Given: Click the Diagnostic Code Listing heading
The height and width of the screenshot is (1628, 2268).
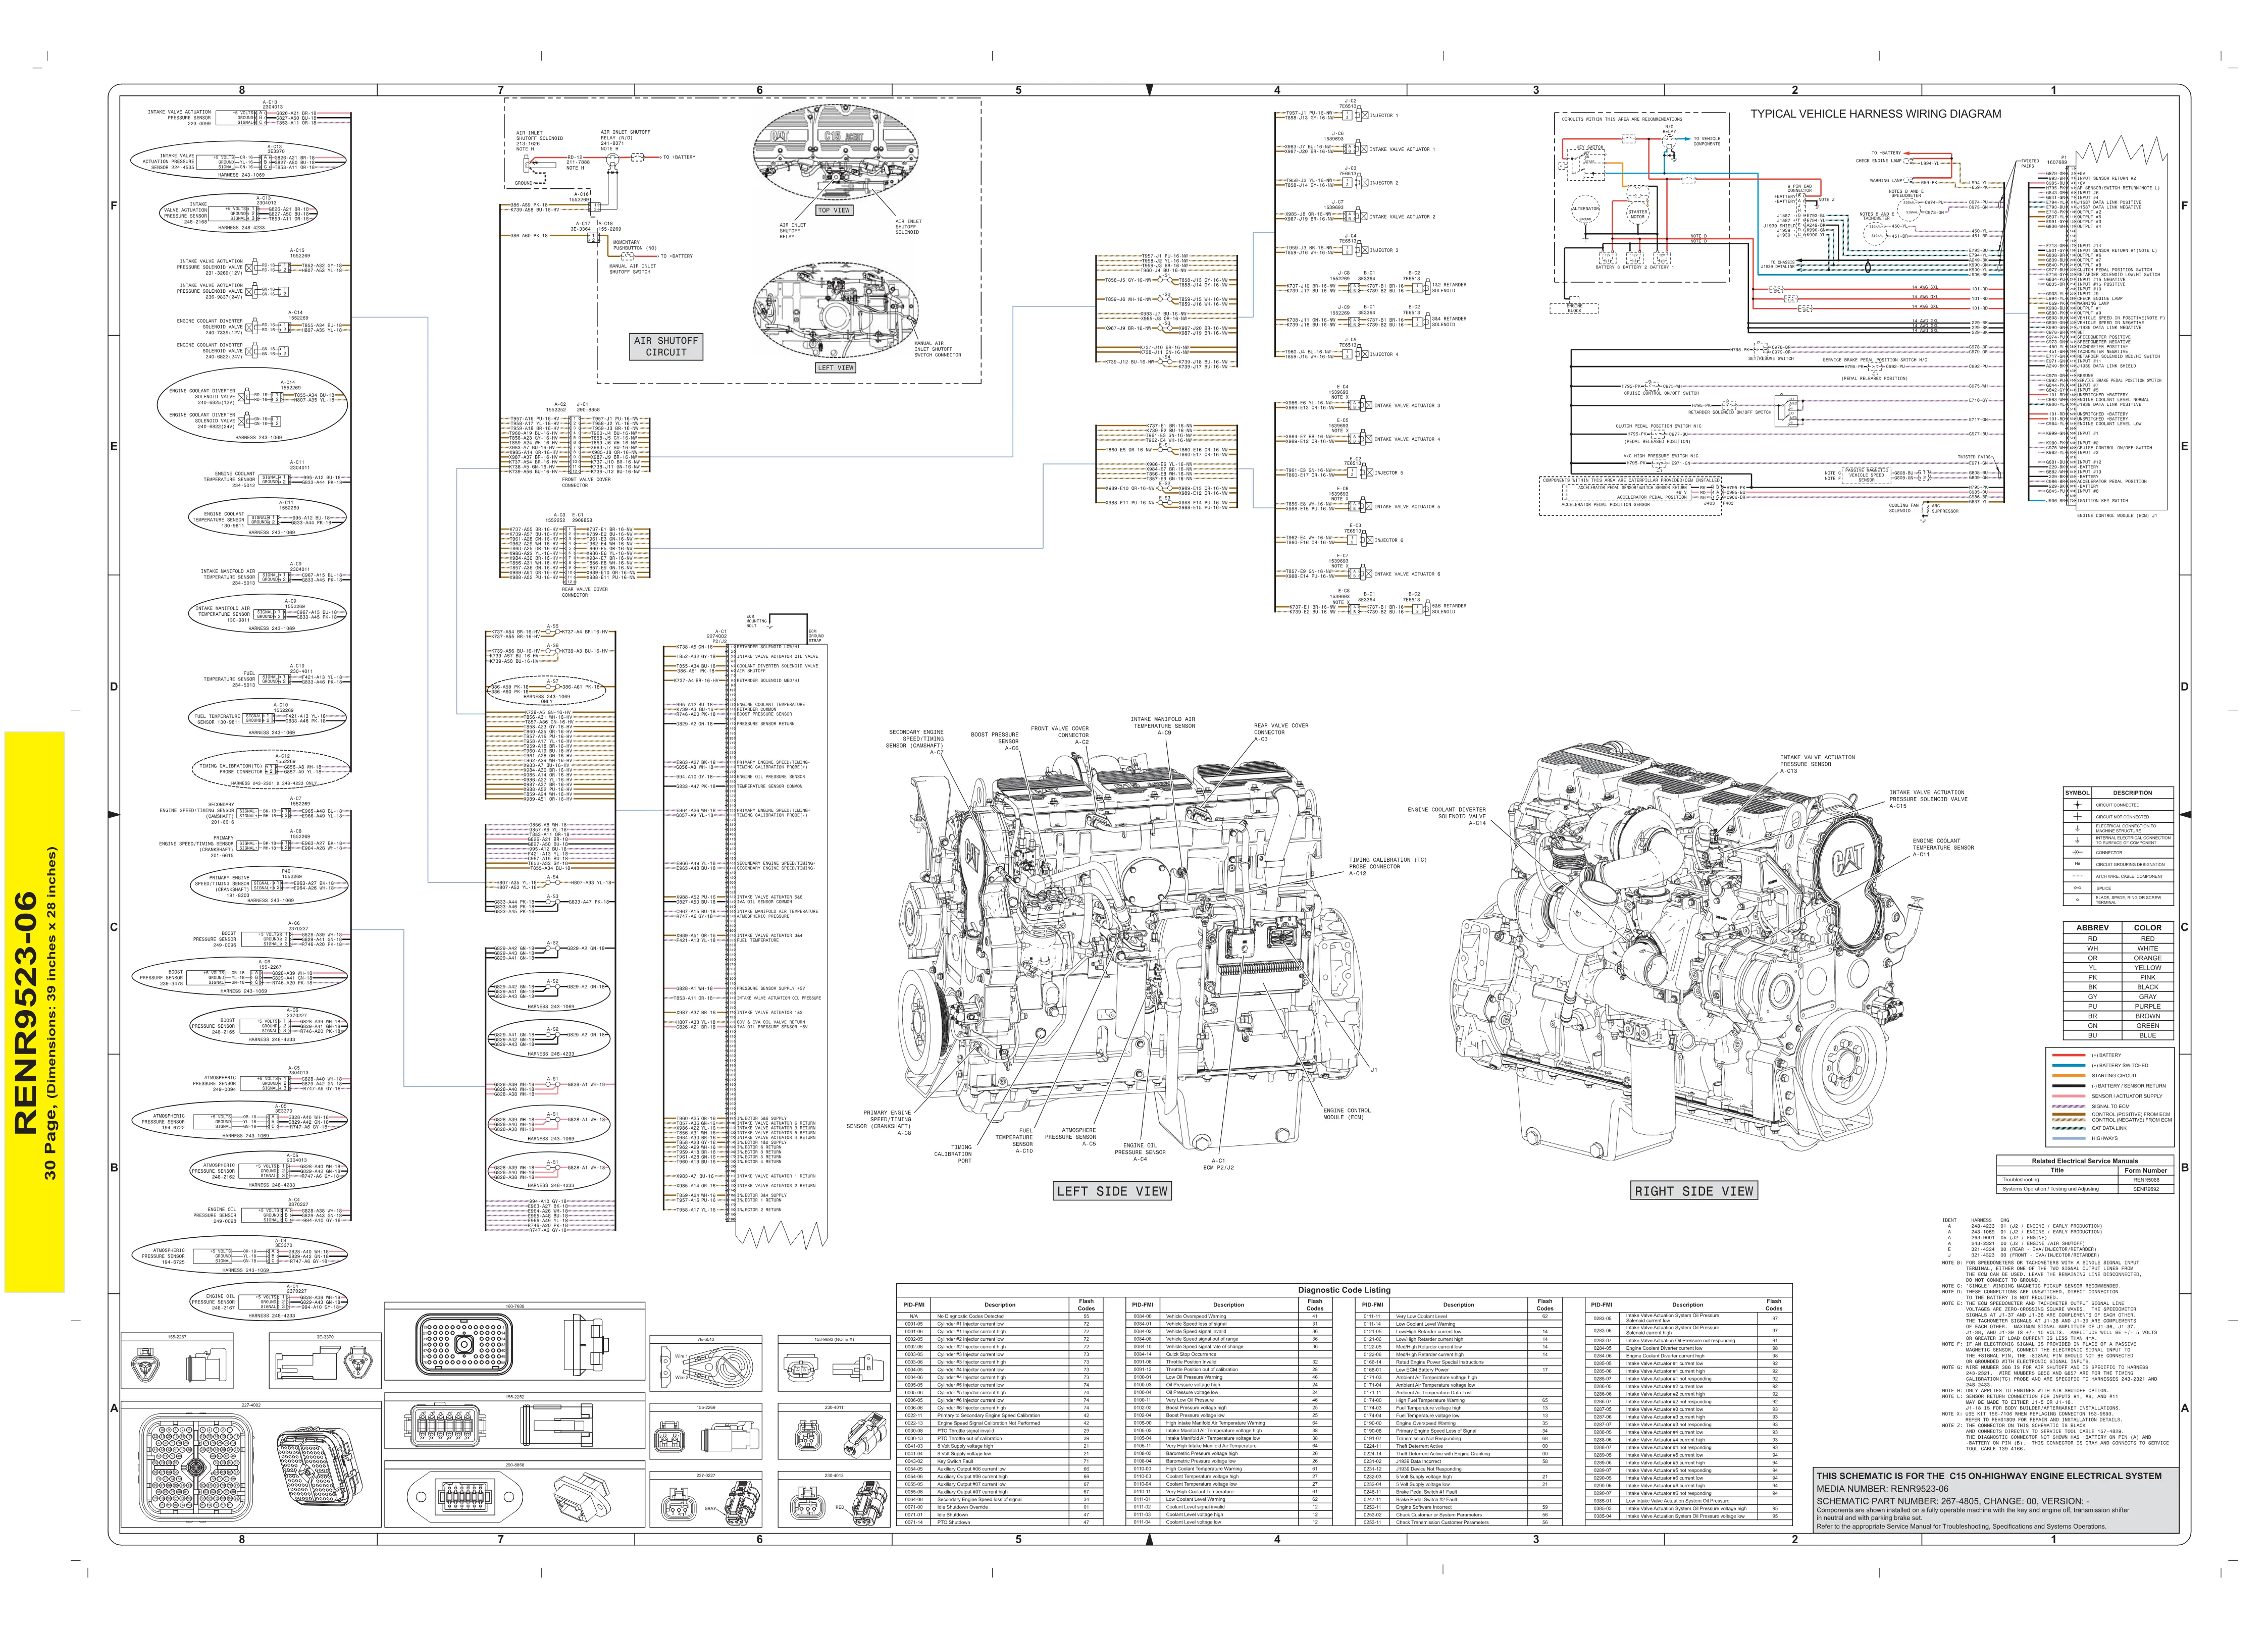Looking at the screenshot, I should [x=1343, y=1290].
